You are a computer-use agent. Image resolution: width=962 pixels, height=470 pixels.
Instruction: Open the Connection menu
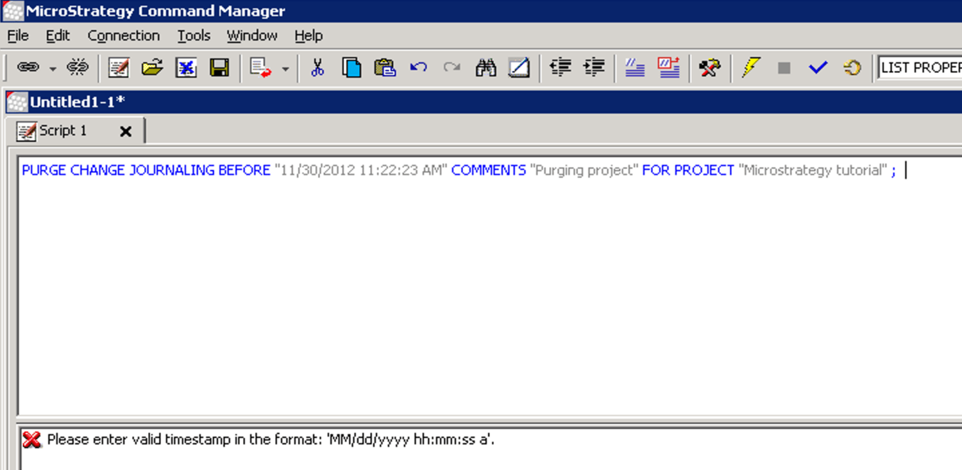tap(124, 36)
